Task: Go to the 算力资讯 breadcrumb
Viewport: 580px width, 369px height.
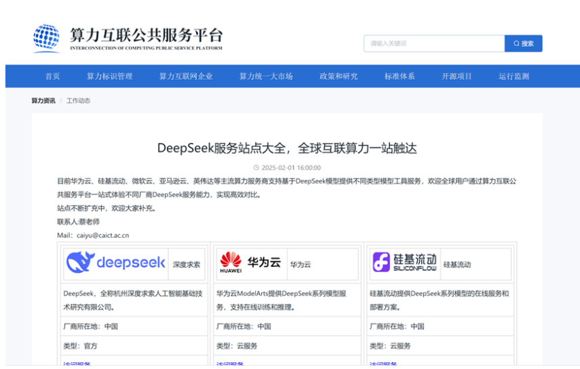Action: click(43, 101)
